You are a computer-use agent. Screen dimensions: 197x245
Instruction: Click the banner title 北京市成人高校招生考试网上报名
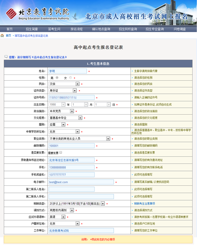136,17
